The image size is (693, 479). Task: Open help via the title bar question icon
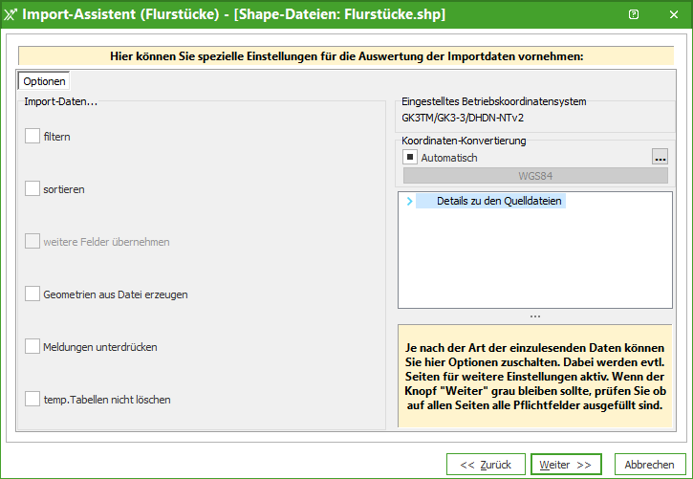point(634,15)
